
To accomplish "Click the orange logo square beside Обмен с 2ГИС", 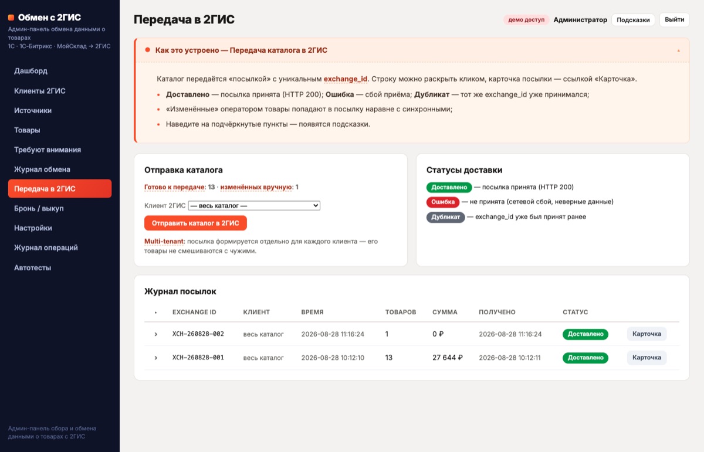I will click(11, 18).
